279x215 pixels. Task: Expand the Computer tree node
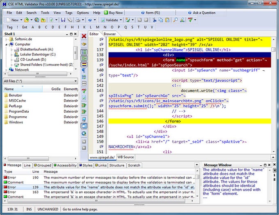pos(7,44)
